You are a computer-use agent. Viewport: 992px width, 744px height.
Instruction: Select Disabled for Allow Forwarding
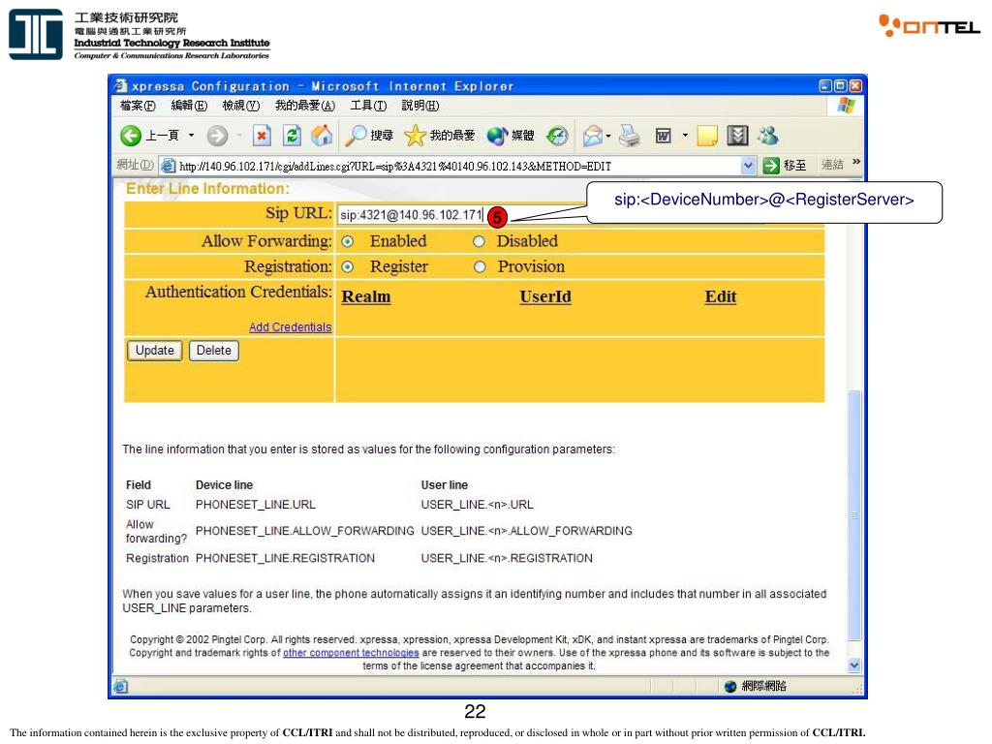(479, 241)
